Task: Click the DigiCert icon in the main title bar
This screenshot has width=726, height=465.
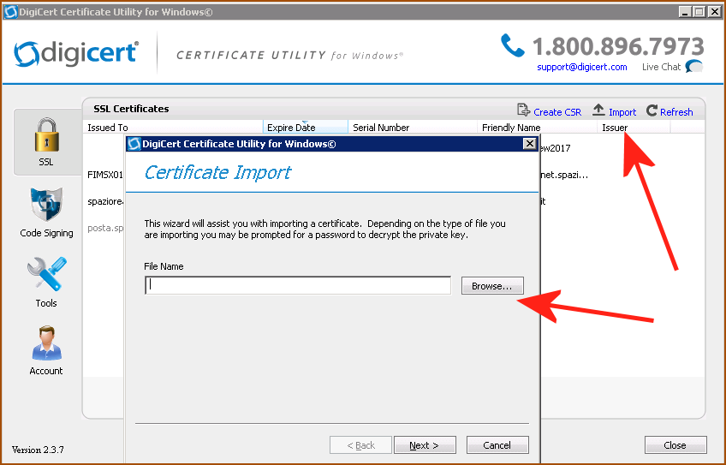Action: tap(10, 12)
